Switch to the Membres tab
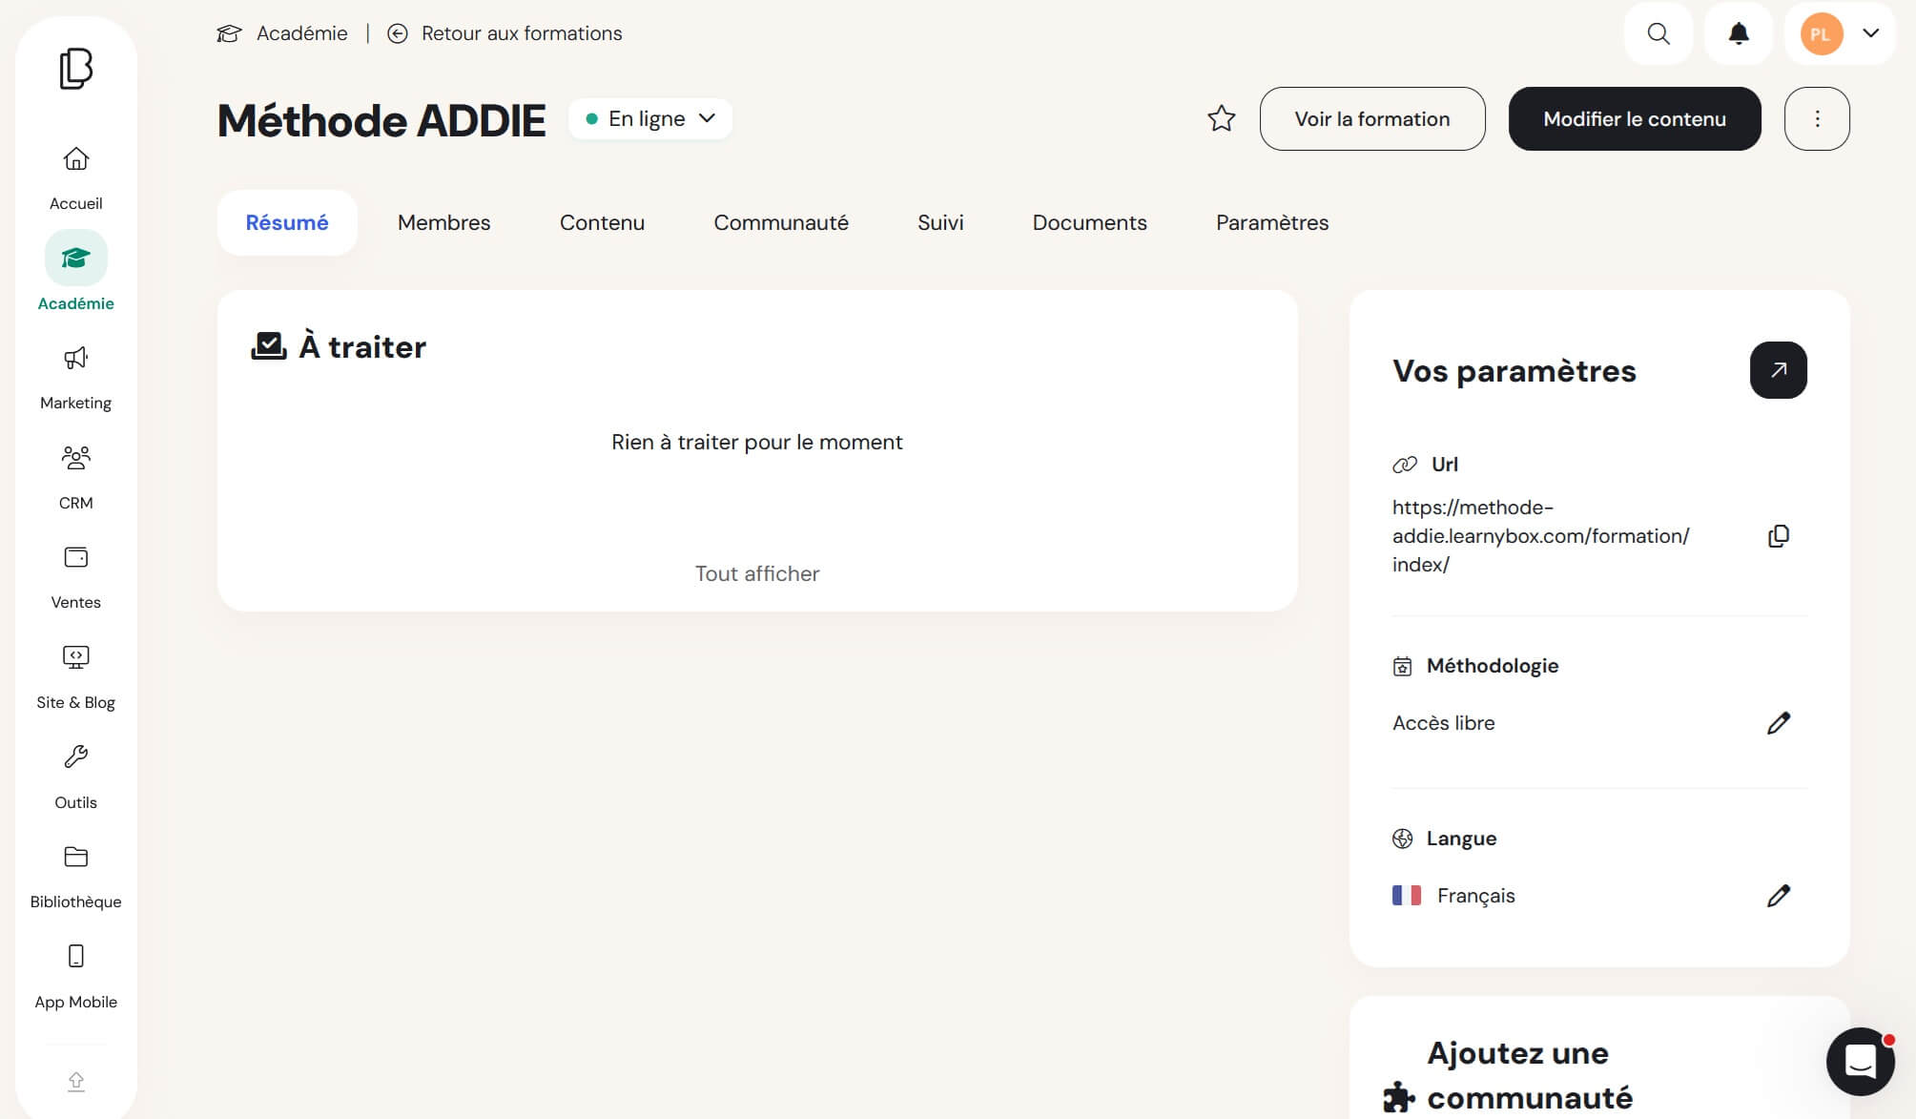Screen dimensions: 1916x1119 [444, 222]
